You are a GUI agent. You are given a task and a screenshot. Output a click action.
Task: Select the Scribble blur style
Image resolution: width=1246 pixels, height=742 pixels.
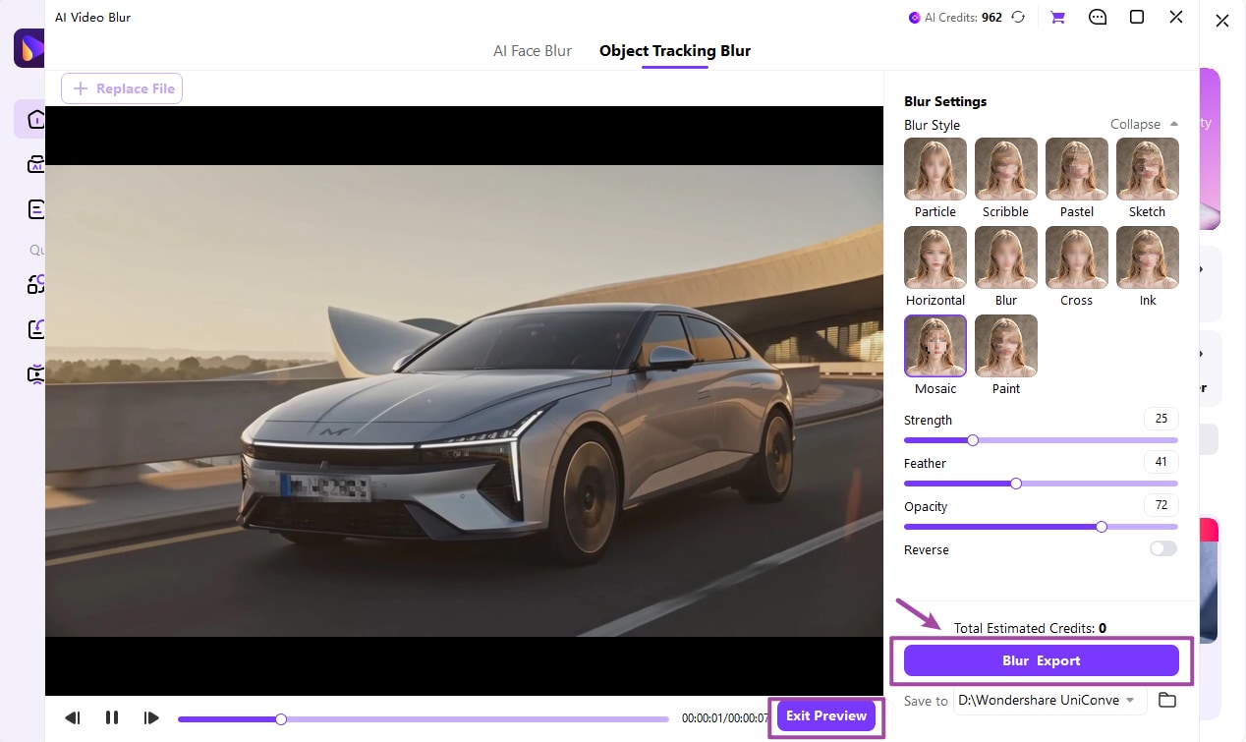pos(1006,169)
